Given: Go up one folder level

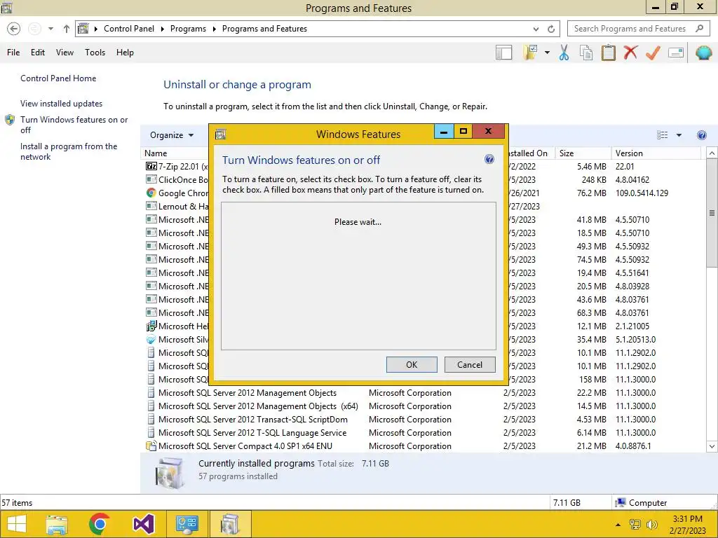Looking at the screenshot, I should click(67, 29).
